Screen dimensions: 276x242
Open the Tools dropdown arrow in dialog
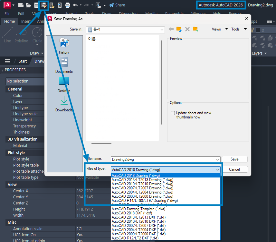pyautogui.click(x=245, y=29)
